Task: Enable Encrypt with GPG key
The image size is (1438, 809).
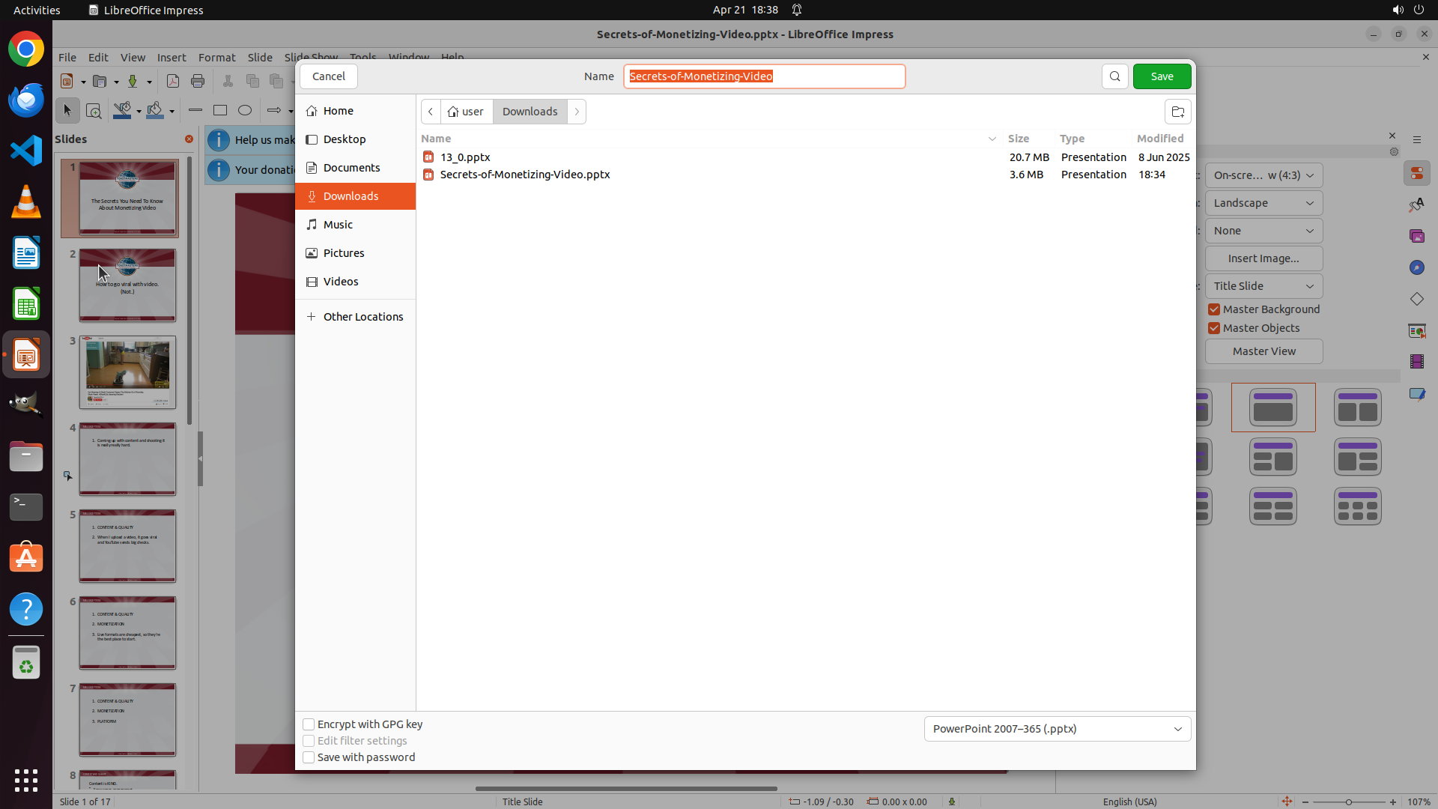Action: tap(309, 724)
